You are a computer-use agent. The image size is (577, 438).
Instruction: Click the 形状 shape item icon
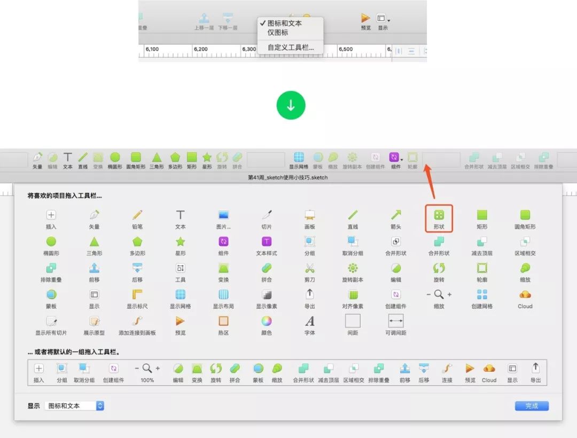coord(439,215)
